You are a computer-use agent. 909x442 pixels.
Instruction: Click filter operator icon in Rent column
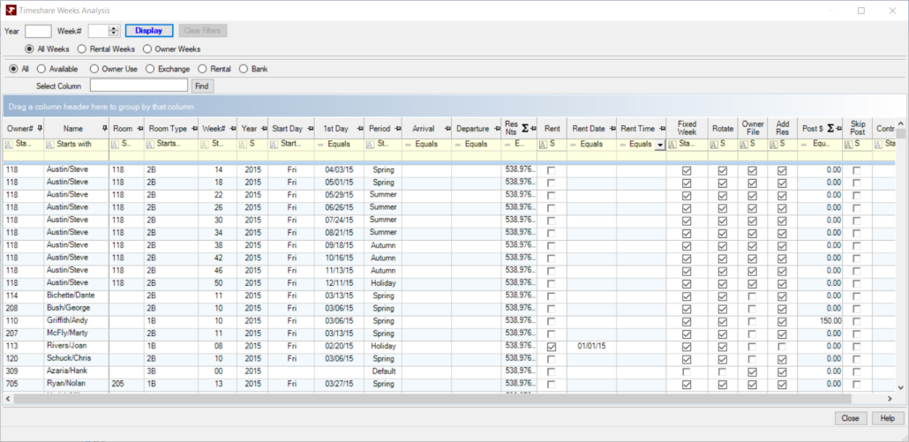point(544,144)
